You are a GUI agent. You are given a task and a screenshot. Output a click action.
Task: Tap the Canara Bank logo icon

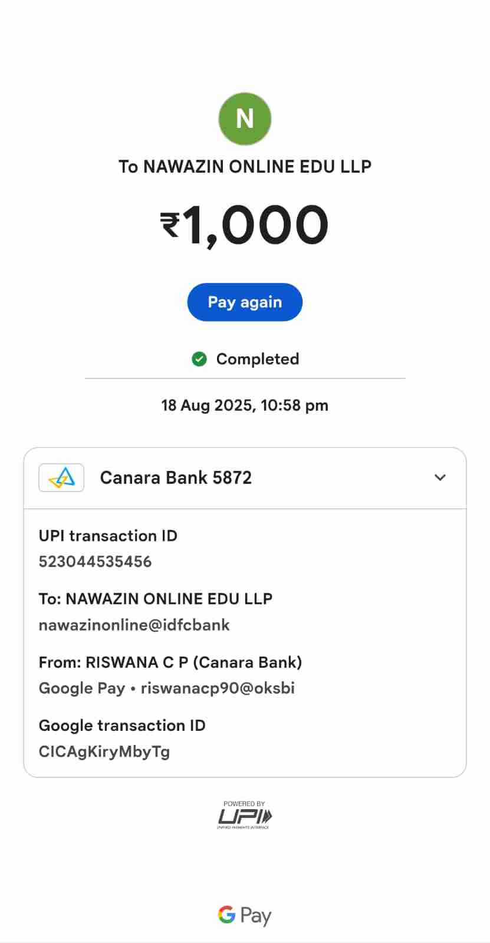point(61,477)
